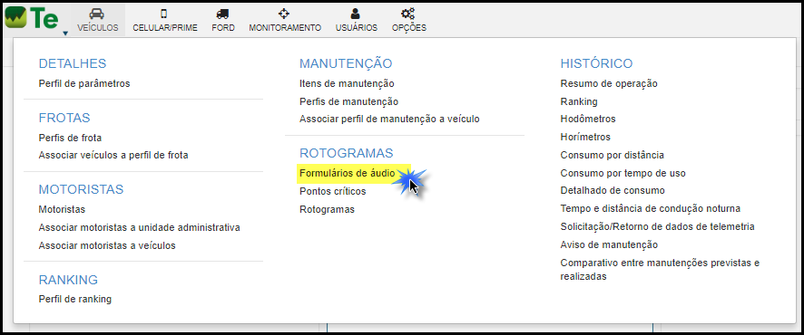Image resolution: width=804 pixels, height=335 pixels.
Task: Open Pontos críticos
Action: 333,191
